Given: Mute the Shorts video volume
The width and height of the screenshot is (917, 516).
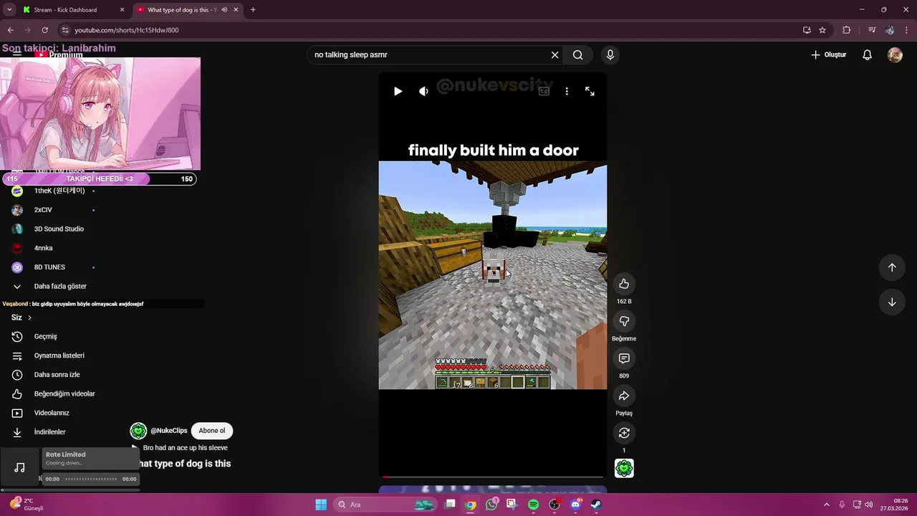Looking at the screenshot, I should (x=423, y=91).
